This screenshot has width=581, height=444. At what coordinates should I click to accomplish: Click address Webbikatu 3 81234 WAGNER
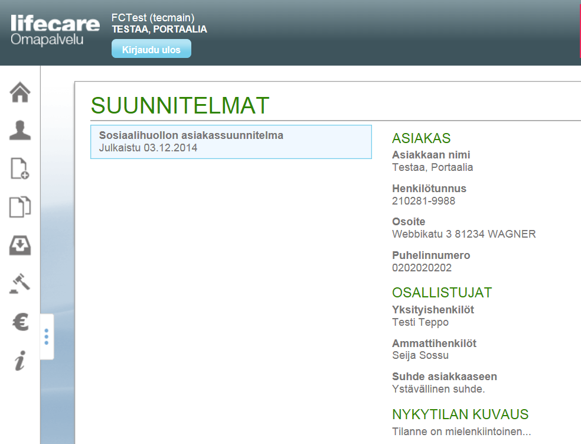(464, 234)
